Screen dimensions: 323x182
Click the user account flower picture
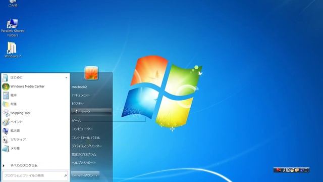click(x=91, y=73)
